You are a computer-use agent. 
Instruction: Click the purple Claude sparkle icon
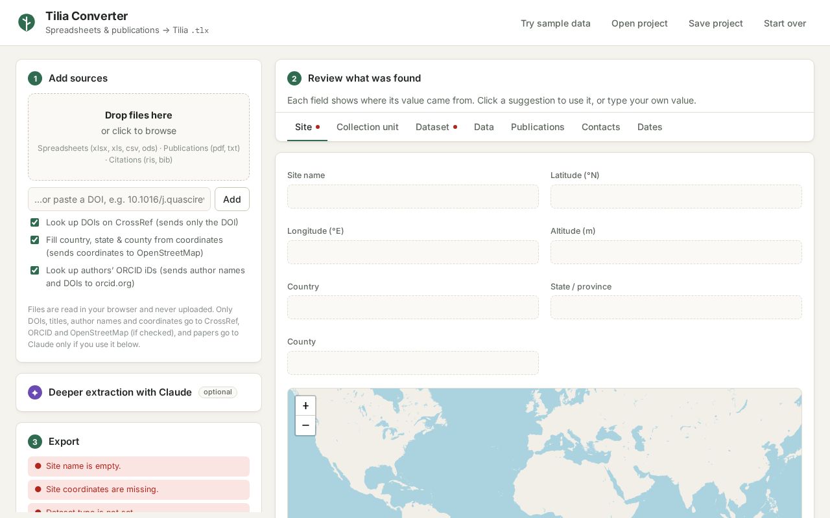point(35,392)
